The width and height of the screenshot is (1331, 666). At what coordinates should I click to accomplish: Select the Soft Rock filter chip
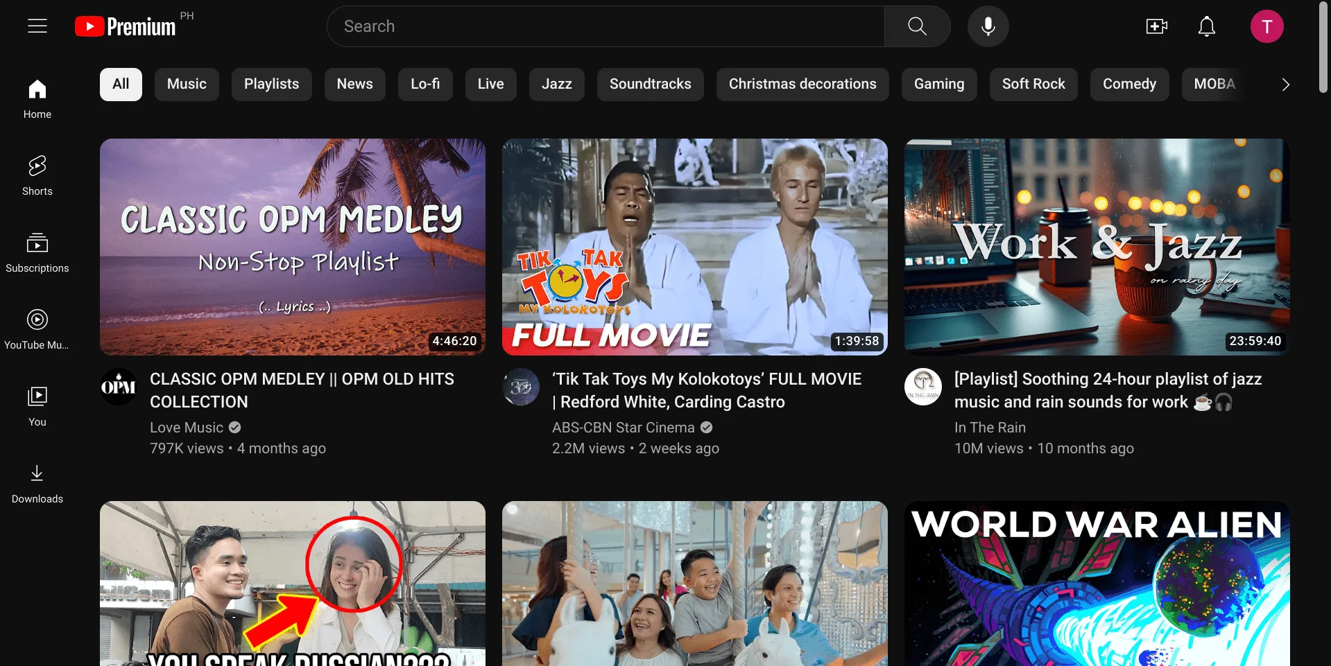pyautogui.click(x=1033, y=85)
